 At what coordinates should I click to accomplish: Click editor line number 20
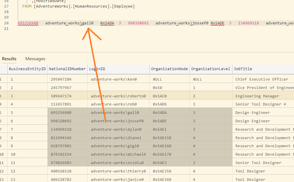coord(6,23)
